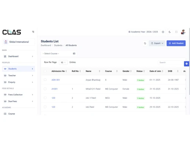Sort by Roll No column arrows
This screenshot has width=190, height=143.
click(x=80, y=71)
